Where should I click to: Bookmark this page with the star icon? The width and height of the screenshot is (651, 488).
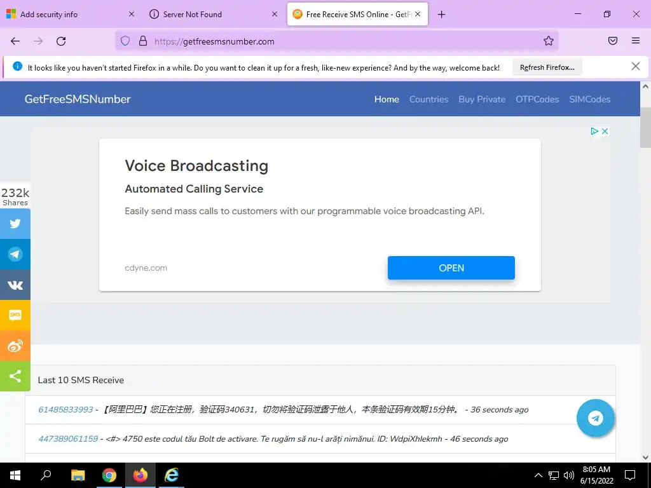[x=549, y=41]
